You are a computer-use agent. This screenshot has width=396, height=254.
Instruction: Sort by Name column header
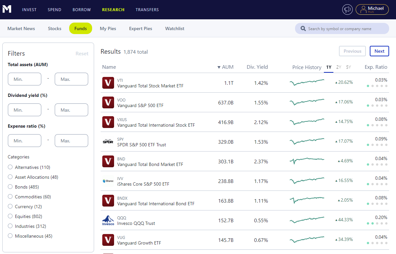(109, 67)
